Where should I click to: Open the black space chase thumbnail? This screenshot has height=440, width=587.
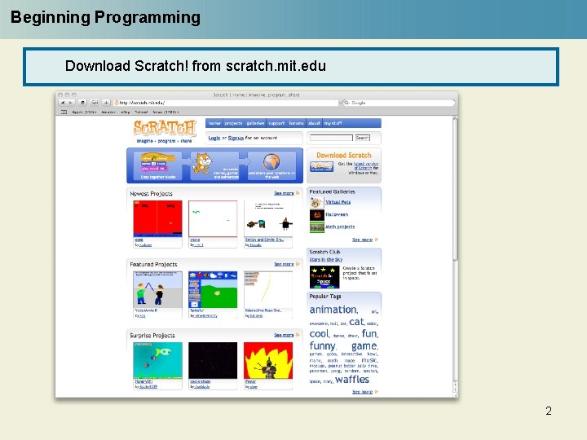[213, 360]
